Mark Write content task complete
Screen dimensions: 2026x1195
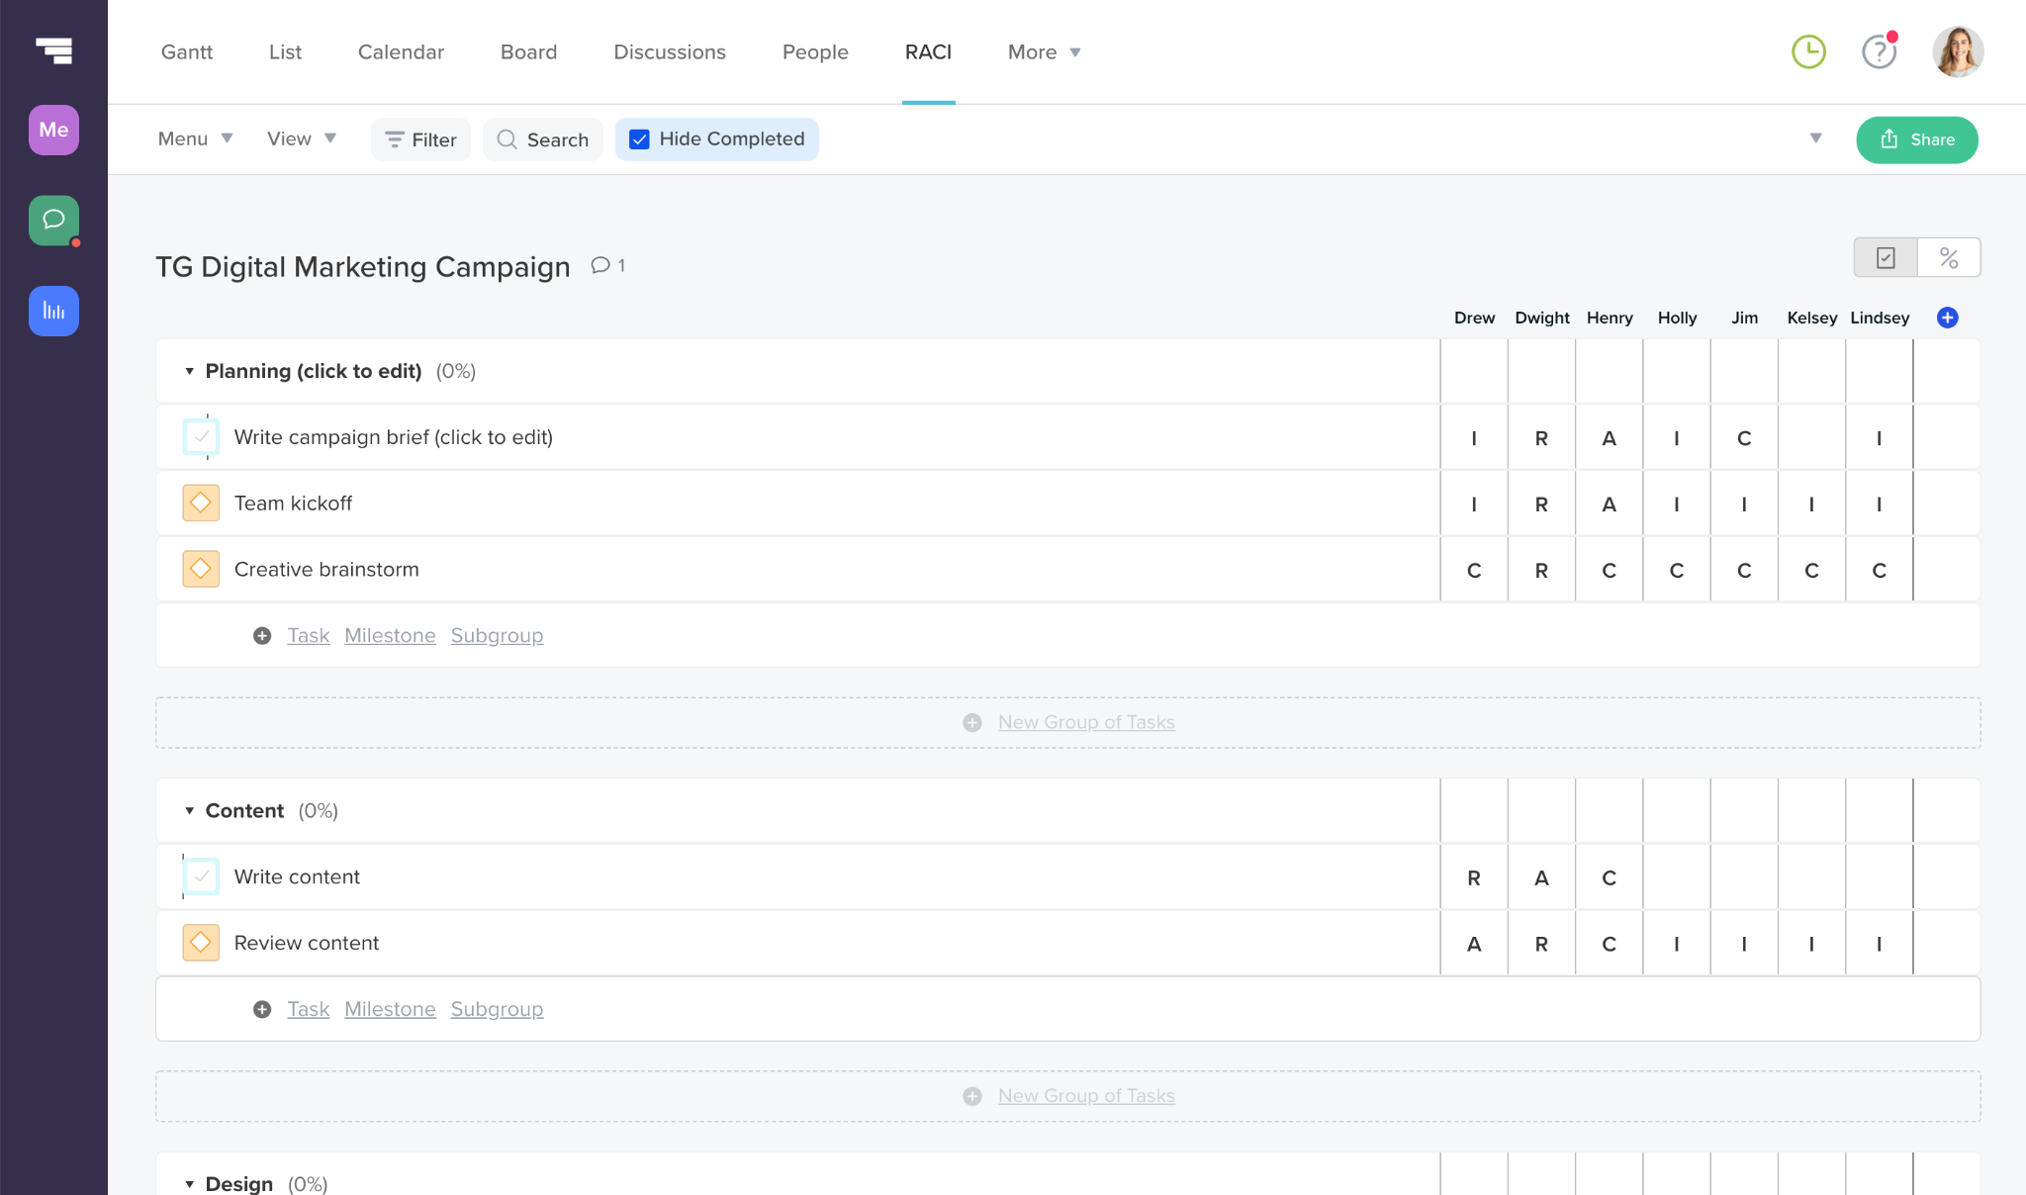[201, 876]
